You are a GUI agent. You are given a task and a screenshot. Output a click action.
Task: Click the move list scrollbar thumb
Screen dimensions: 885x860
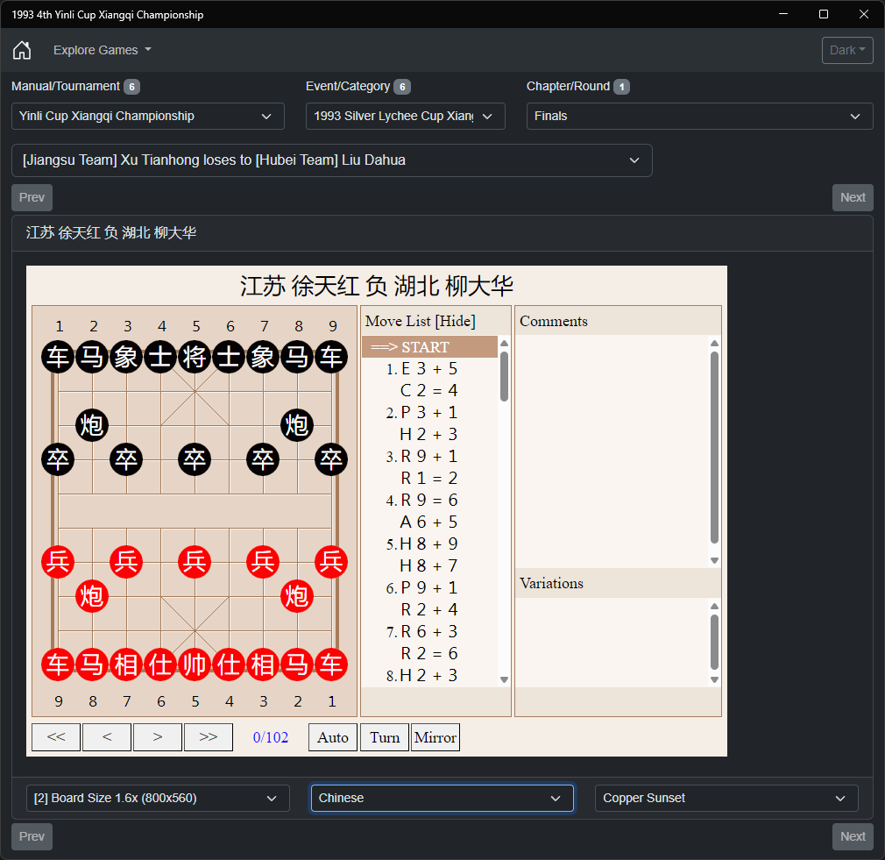coord(504,376)
